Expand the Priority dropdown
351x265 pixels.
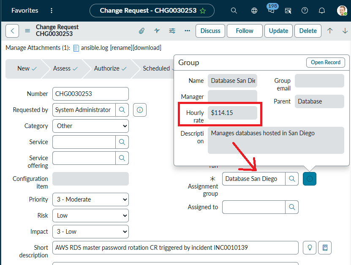click(90, 199)
